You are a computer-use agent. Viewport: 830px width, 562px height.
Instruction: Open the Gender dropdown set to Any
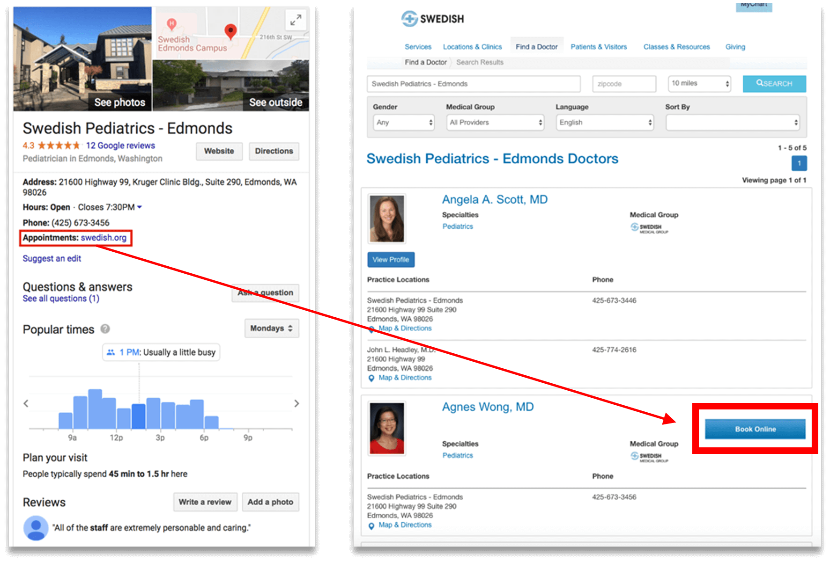click(x=404, y=122)
